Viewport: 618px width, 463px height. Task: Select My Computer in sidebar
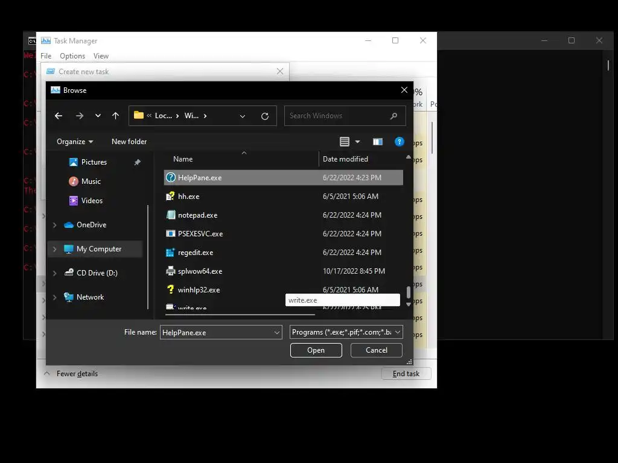99,249
